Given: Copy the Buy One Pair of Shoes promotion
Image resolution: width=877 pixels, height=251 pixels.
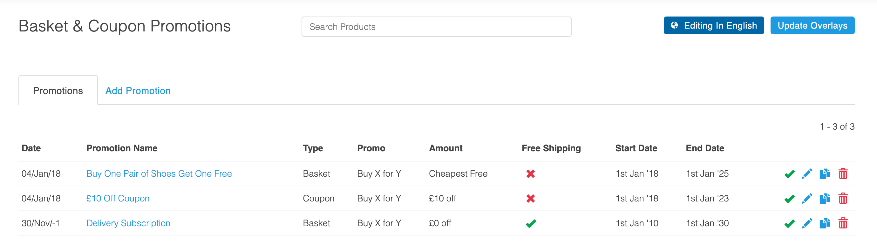Looking at the screenshot, I should (x=825, y=174).
